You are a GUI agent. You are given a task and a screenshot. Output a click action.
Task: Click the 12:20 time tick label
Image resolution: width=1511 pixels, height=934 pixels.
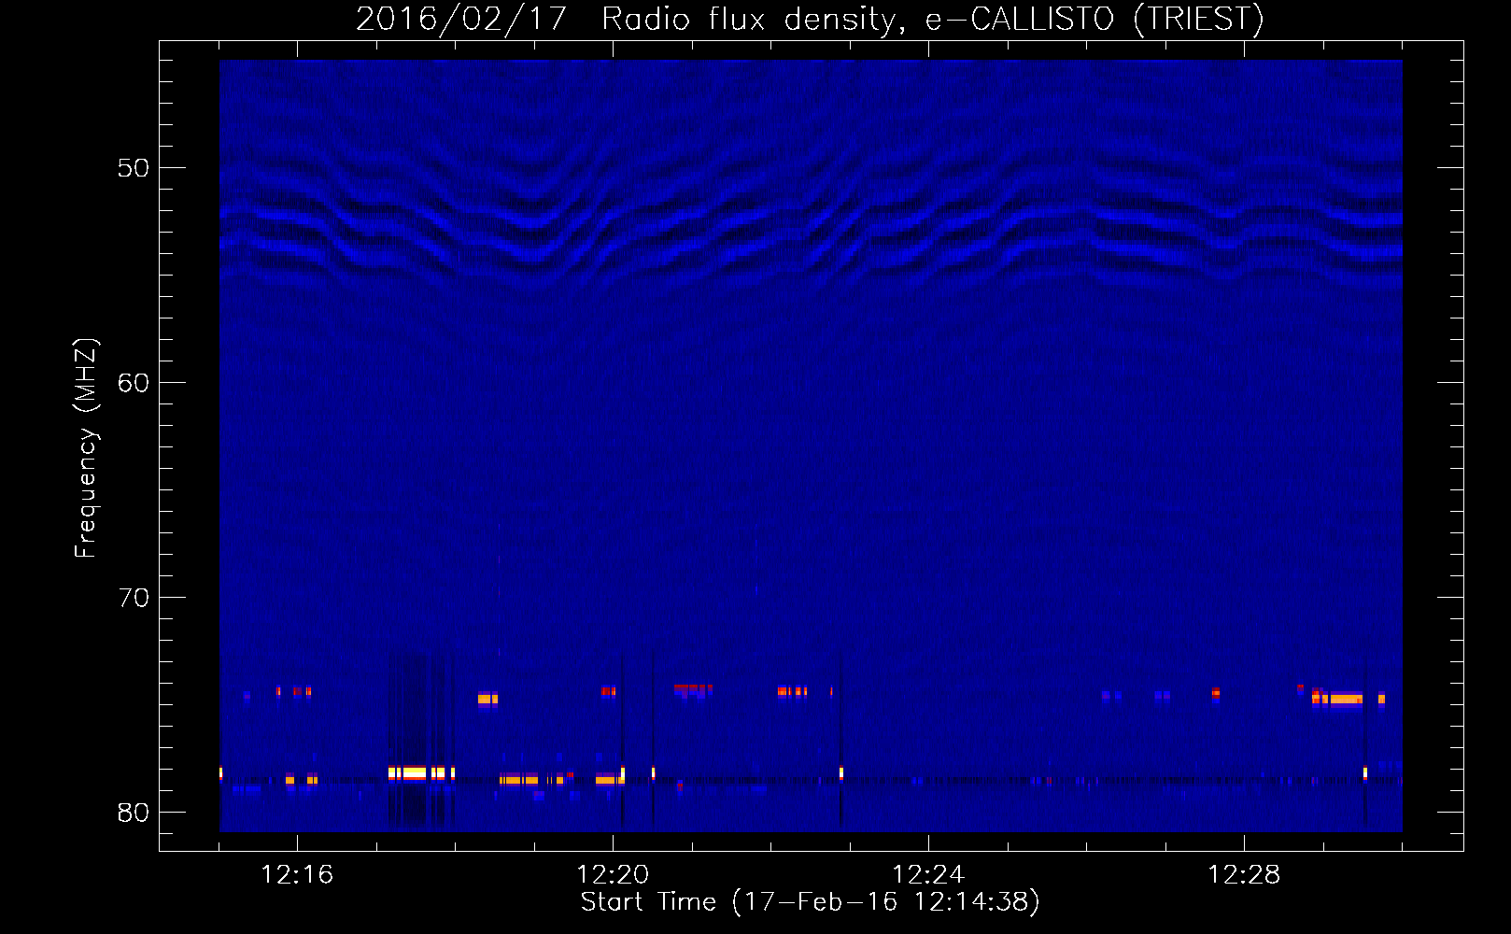pyautogui.click(x=613, y=874)
